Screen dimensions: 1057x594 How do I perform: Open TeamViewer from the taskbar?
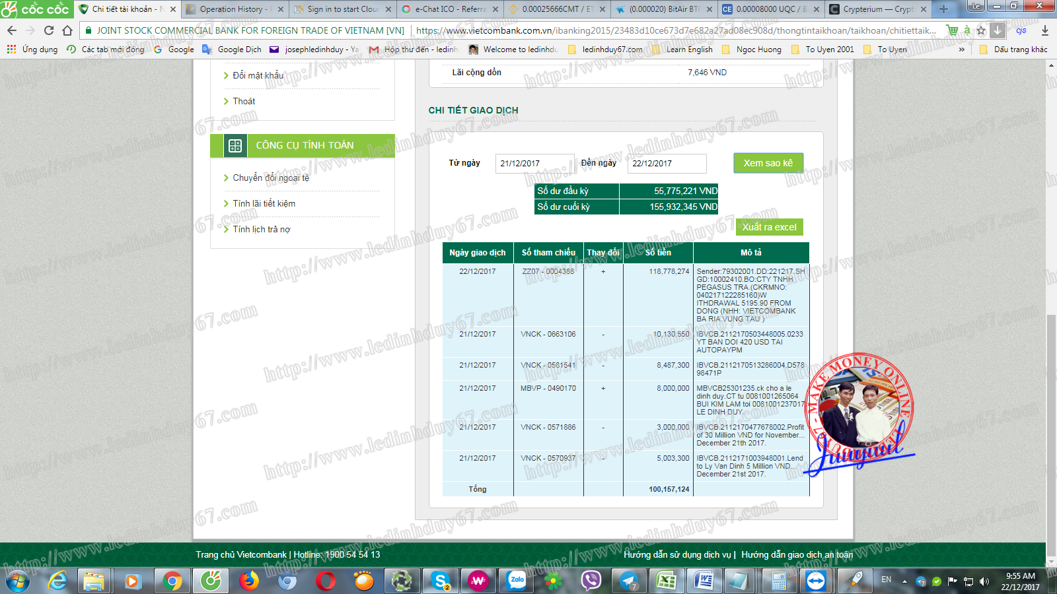pyautogui.click(x=817, y=581)
